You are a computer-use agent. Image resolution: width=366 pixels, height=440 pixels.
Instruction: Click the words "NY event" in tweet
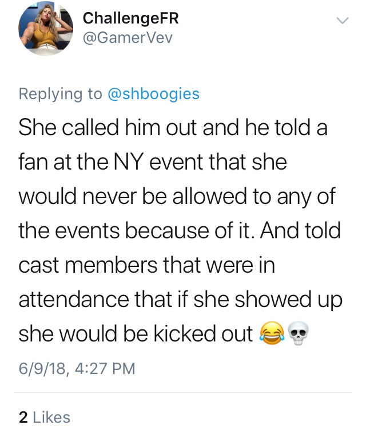coord(158,162)
